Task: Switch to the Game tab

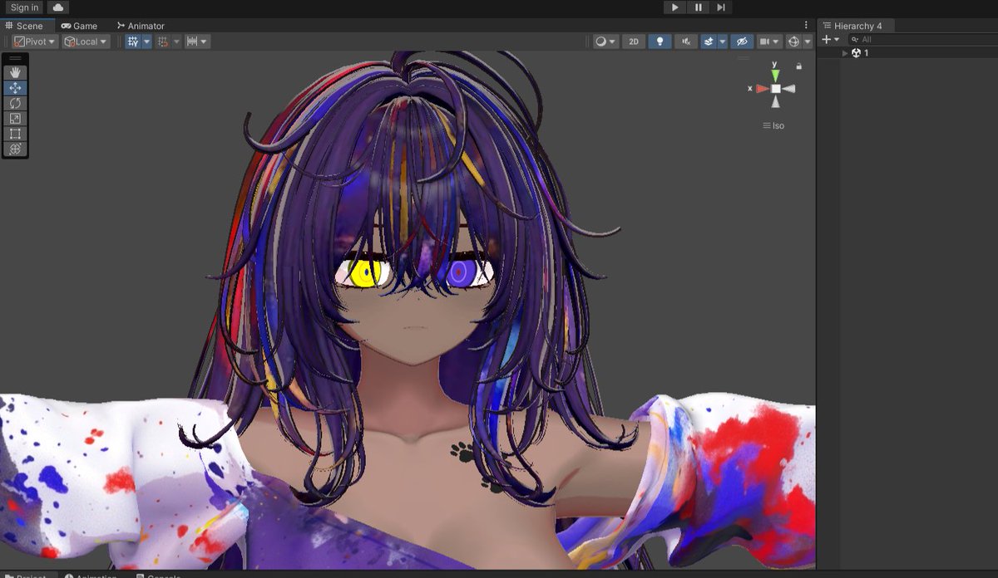Action: pos(79,26)
